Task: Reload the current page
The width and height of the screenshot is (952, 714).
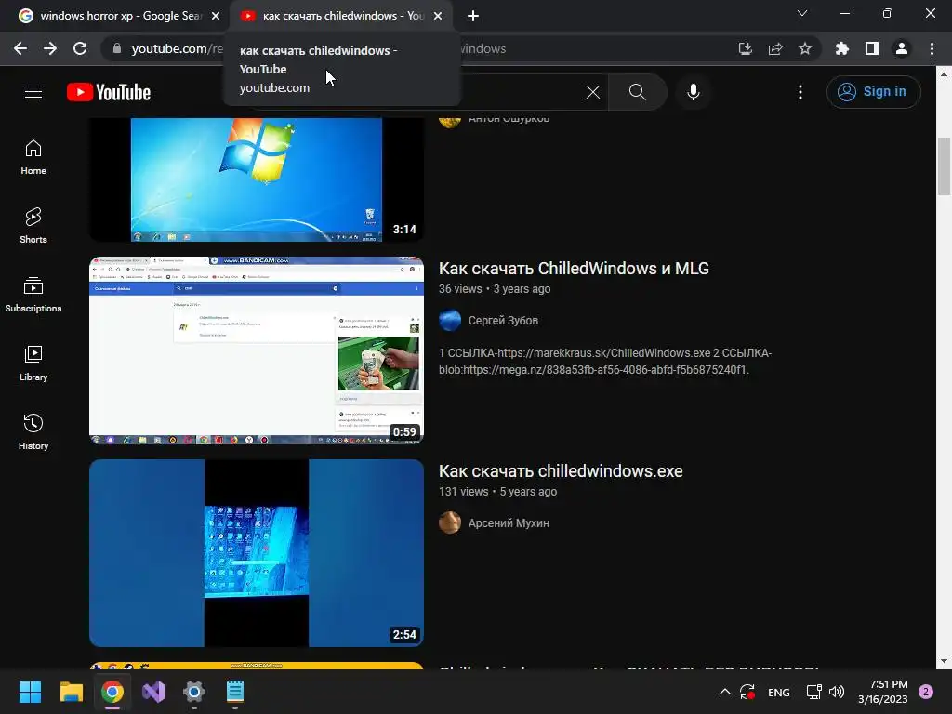Action: click(80, 48)
